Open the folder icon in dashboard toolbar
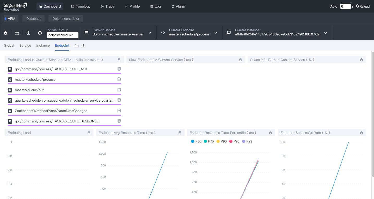 pos(17,33)
